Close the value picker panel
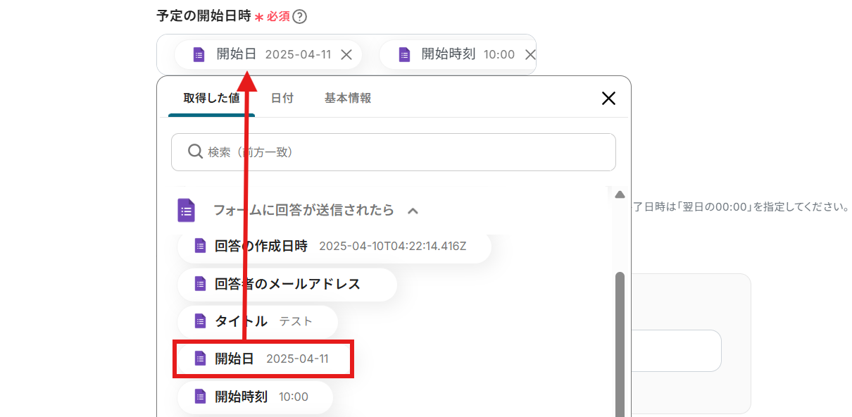Viewport: 852px width, 417px height. pyautogui.click(x=609, y=99)
